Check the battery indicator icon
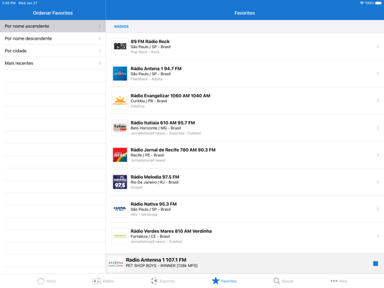Viewport: 384px width, 288px height. coord(378,3)
